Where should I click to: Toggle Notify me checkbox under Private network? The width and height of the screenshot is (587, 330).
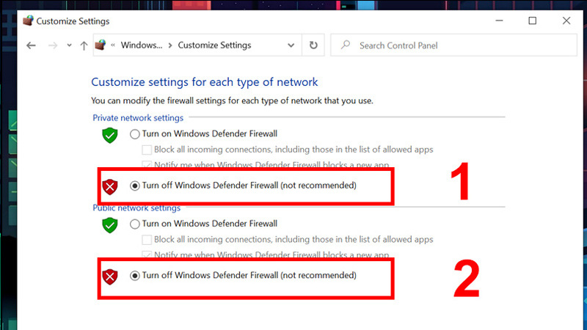coord(147,164)
